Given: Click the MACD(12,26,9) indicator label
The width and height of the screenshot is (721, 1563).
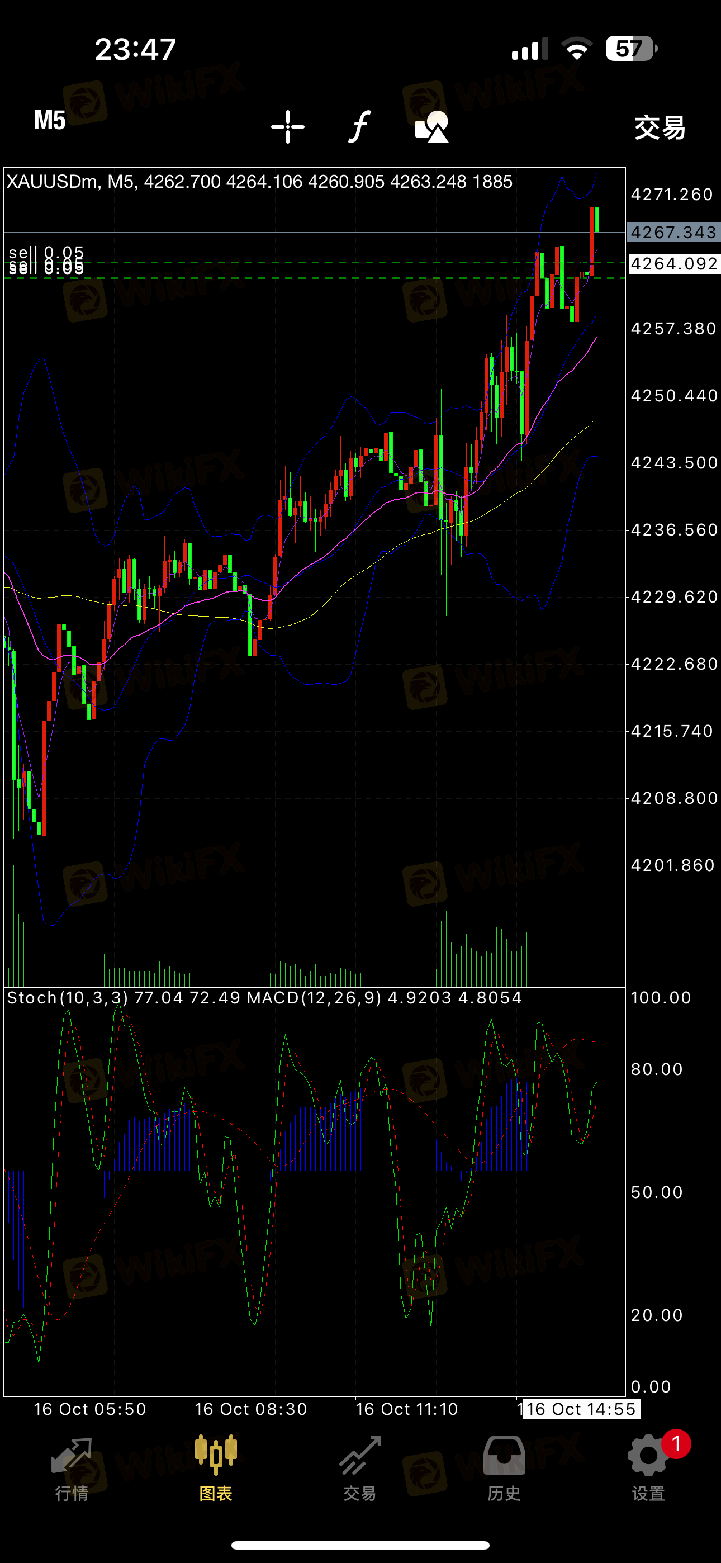Looking at the screenshot, I should tap(314, 997).
